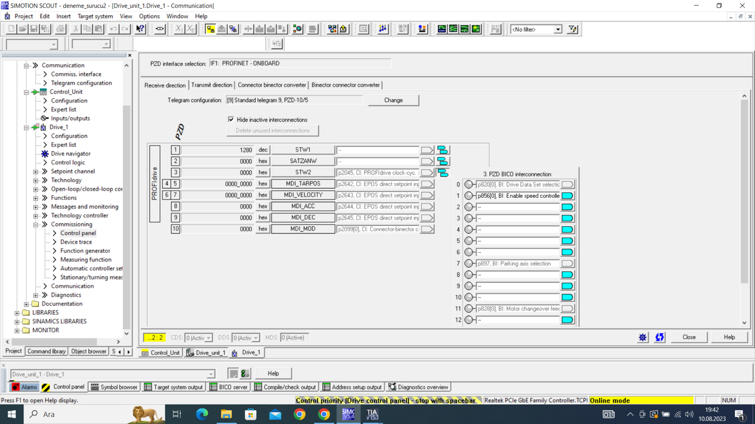Toggle cyan binector button for bit 1 p856
Image resolution: width=755 pixels, height=424 pixels.
click(x=568, y=196)
